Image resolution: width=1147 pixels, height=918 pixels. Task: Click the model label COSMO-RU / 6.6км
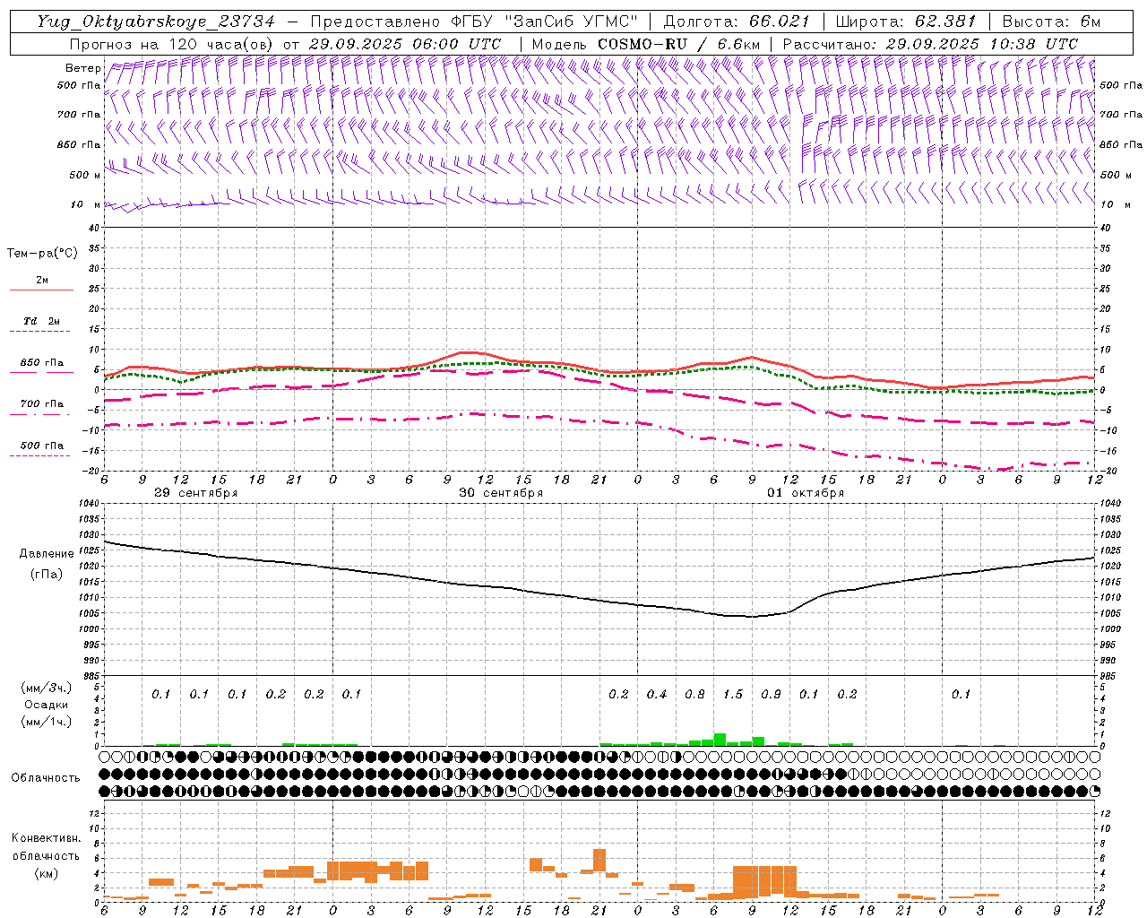tap(678, 44)
